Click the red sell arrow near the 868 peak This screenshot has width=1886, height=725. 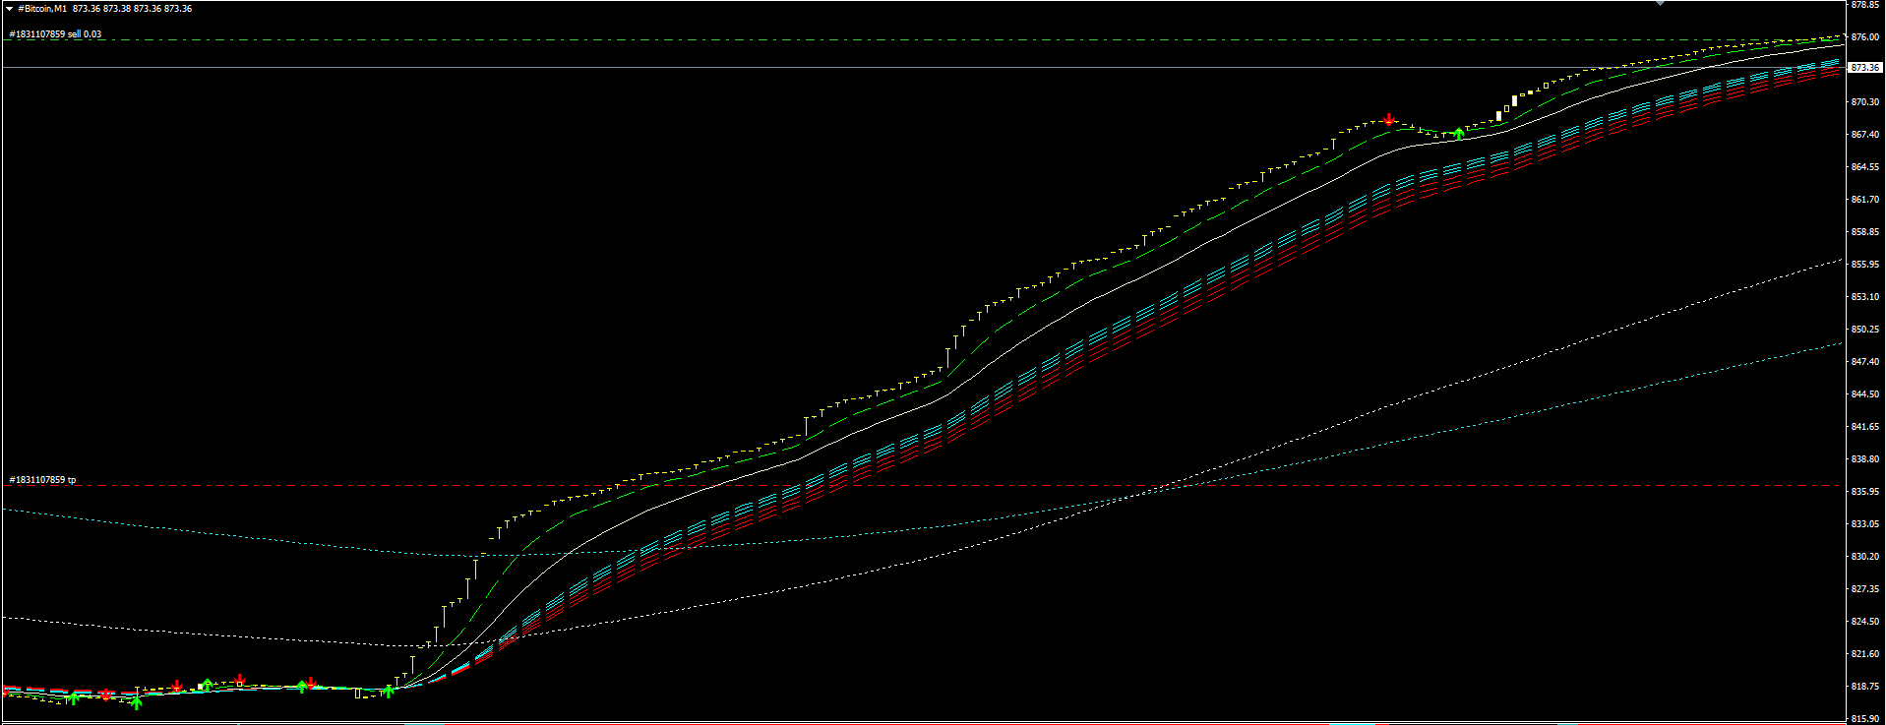[1388, 120]
